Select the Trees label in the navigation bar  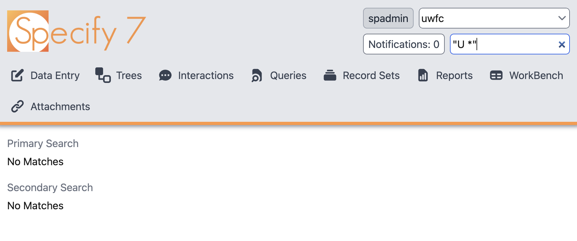pos(128,75)
